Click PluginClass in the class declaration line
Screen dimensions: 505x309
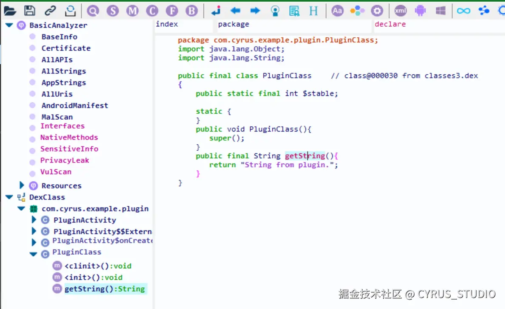tap(287, 76)
